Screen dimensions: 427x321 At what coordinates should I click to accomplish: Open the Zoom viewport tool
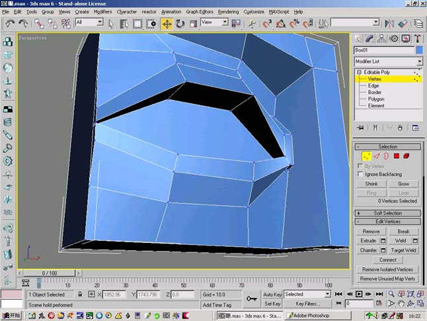point(391,294)
